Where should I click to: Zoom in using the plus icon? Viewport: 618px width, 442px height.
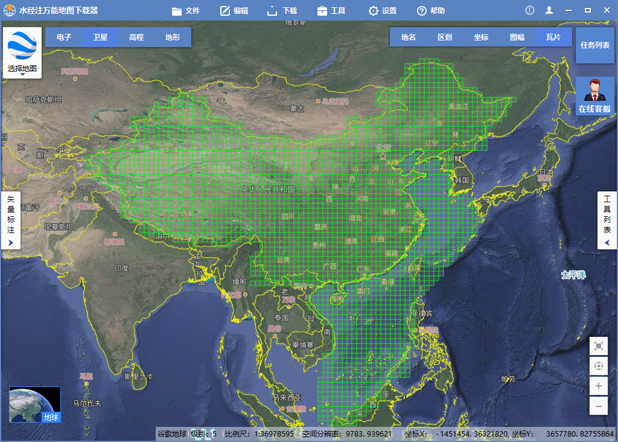tap(598, 386)
